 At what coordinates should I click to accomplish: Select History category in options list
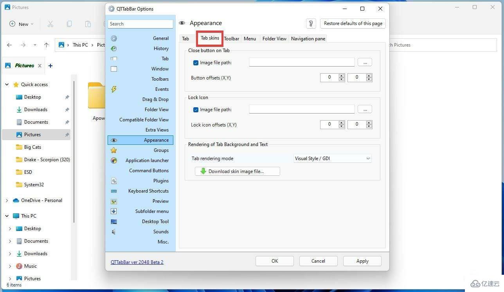(x=140, y=49)
